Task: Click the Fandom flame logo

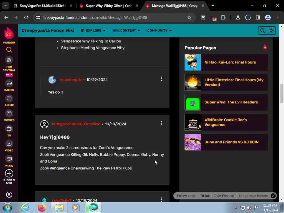Action: 9,33
